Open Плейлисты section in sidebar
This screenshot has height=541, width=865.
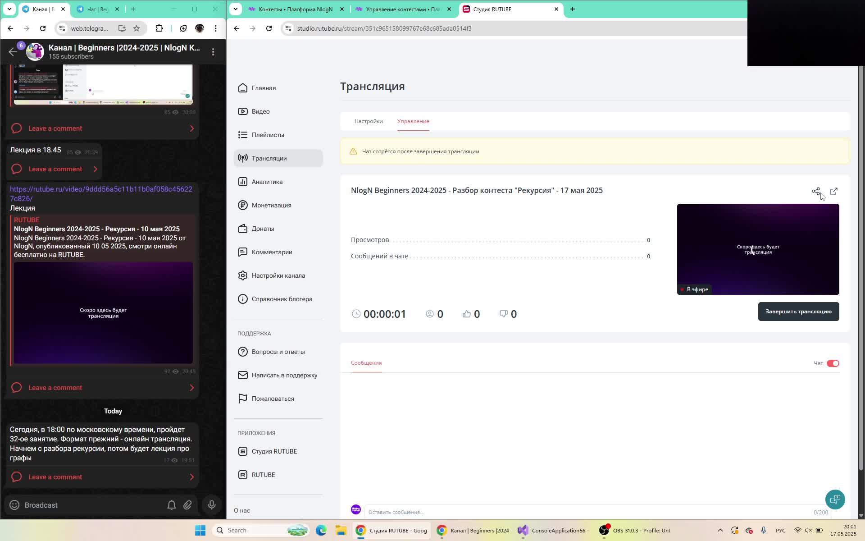tap(261, 135)
